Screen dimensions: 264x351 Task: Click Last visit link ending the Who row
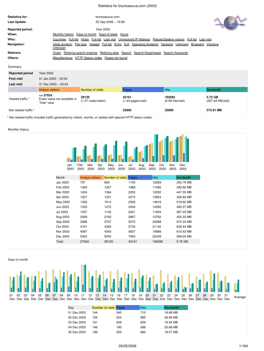tap(205, 39)
